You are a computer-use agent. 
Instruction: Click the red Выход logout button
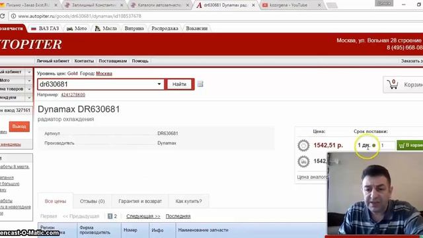(x=19, y=126)
